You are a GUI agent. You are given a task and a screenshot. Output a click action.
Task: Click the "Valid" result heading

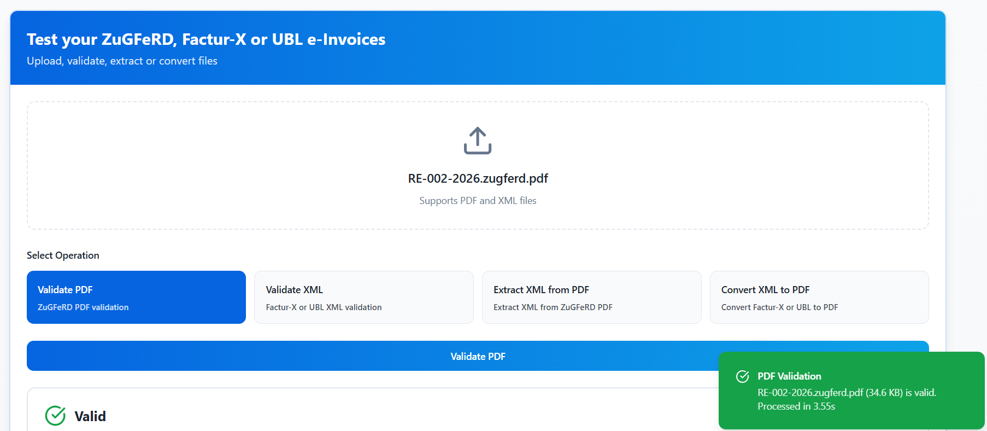(90, 416)
